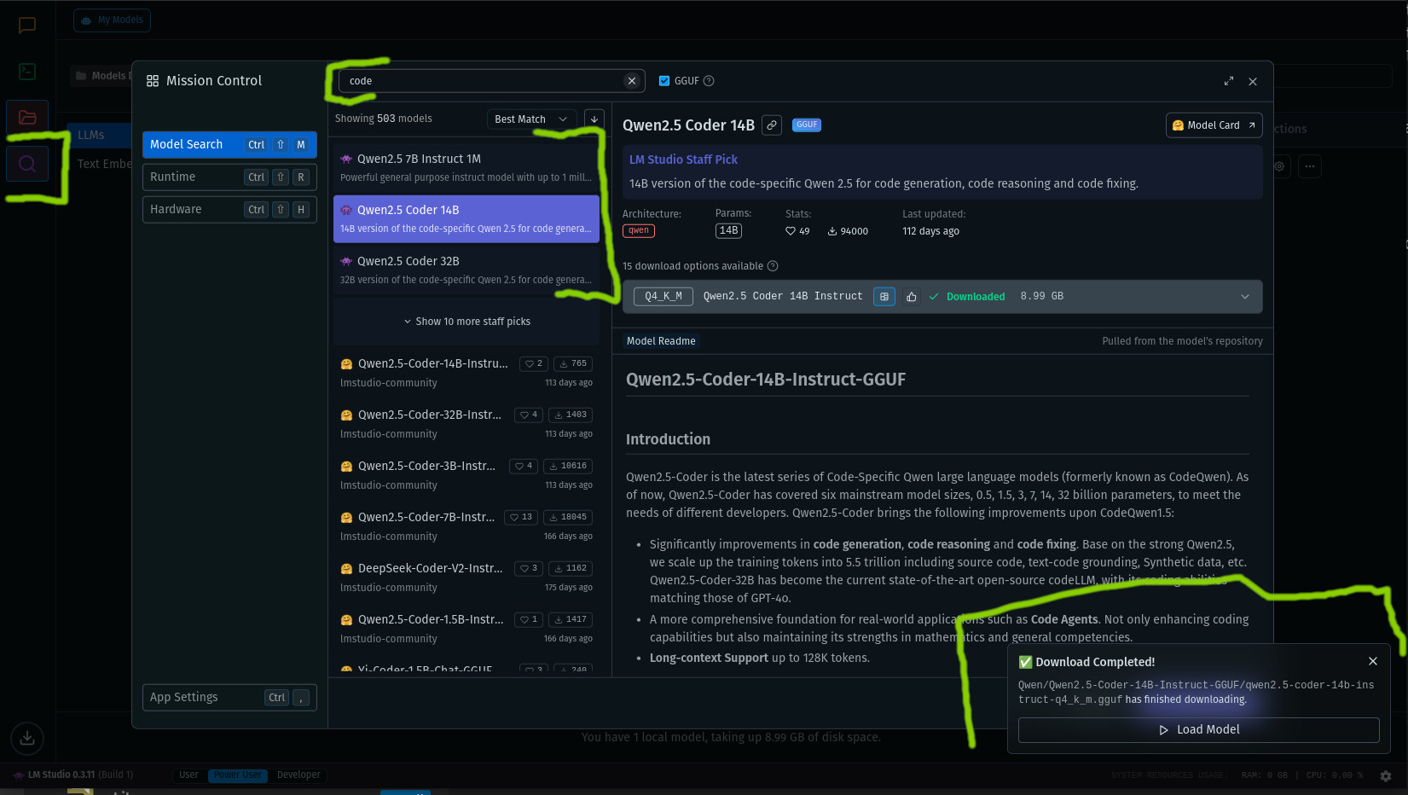Click the Load Model button
Image resolution: width=1408 pixels, height=795 pixels.
click(1198, 730)
